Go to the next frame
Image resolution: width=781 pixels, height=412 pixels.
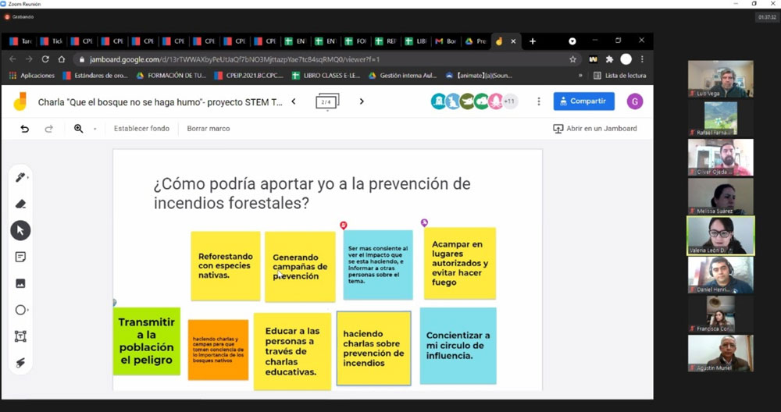click(x=362, y=101)
